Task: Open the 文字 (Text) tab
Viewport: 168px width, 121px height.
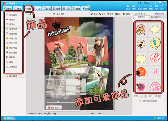Action: click(37, 9)
